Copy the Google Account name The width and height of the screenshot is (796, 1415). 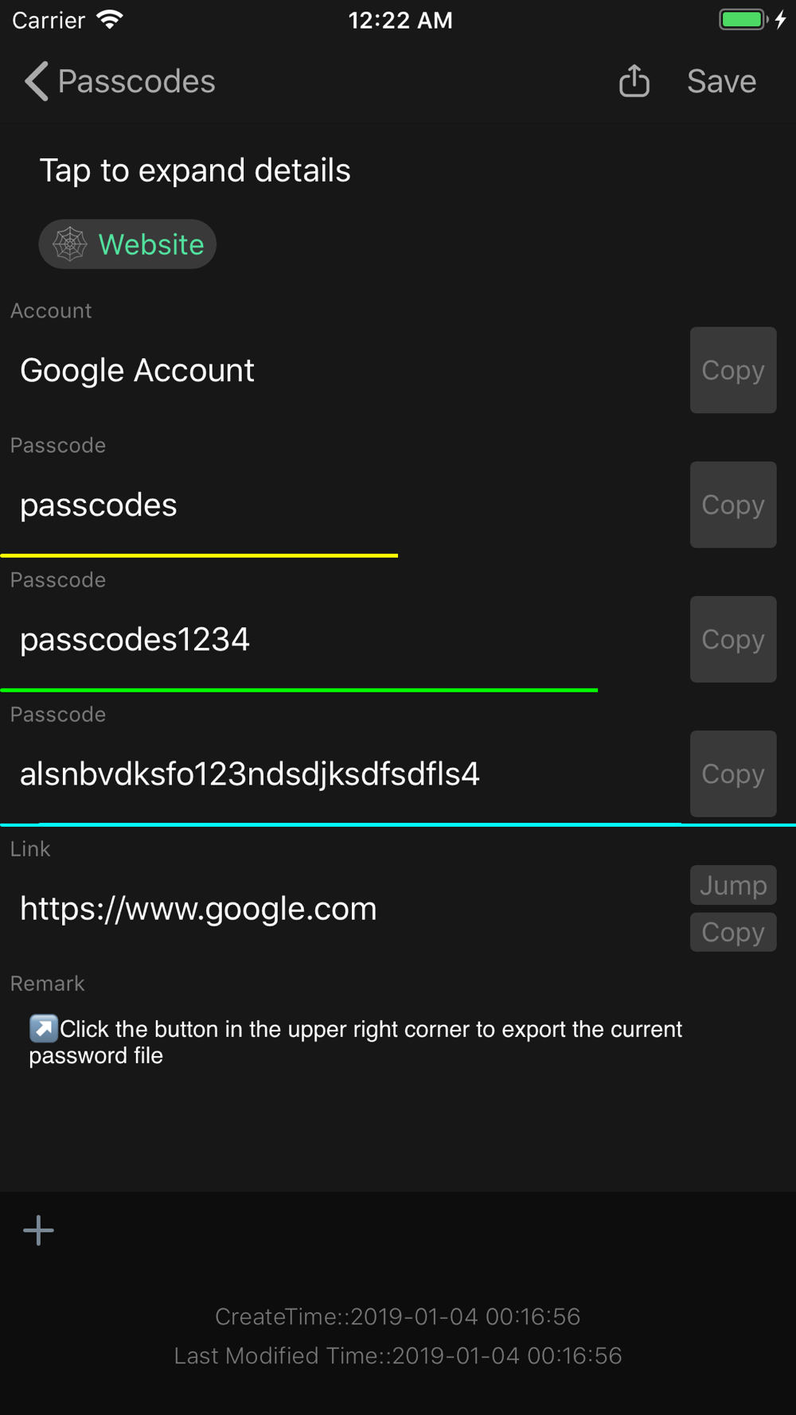[733, 370]
